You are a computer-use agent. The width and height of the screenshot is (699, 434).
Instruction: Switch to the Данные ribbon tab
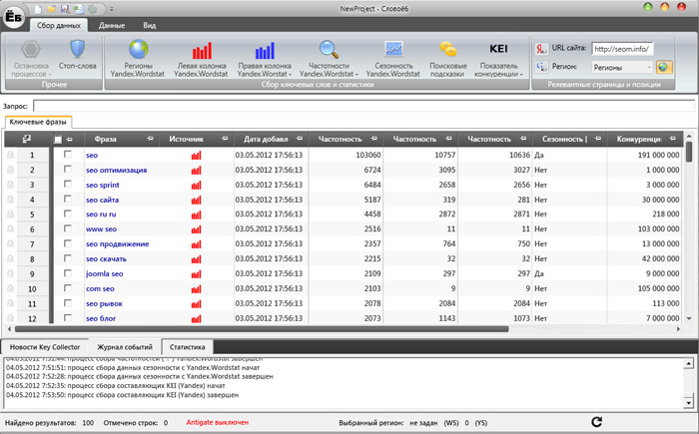pos(112,23)
